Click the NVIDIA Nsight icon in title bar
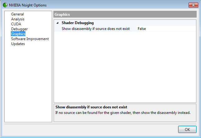 tap(5, 5)
